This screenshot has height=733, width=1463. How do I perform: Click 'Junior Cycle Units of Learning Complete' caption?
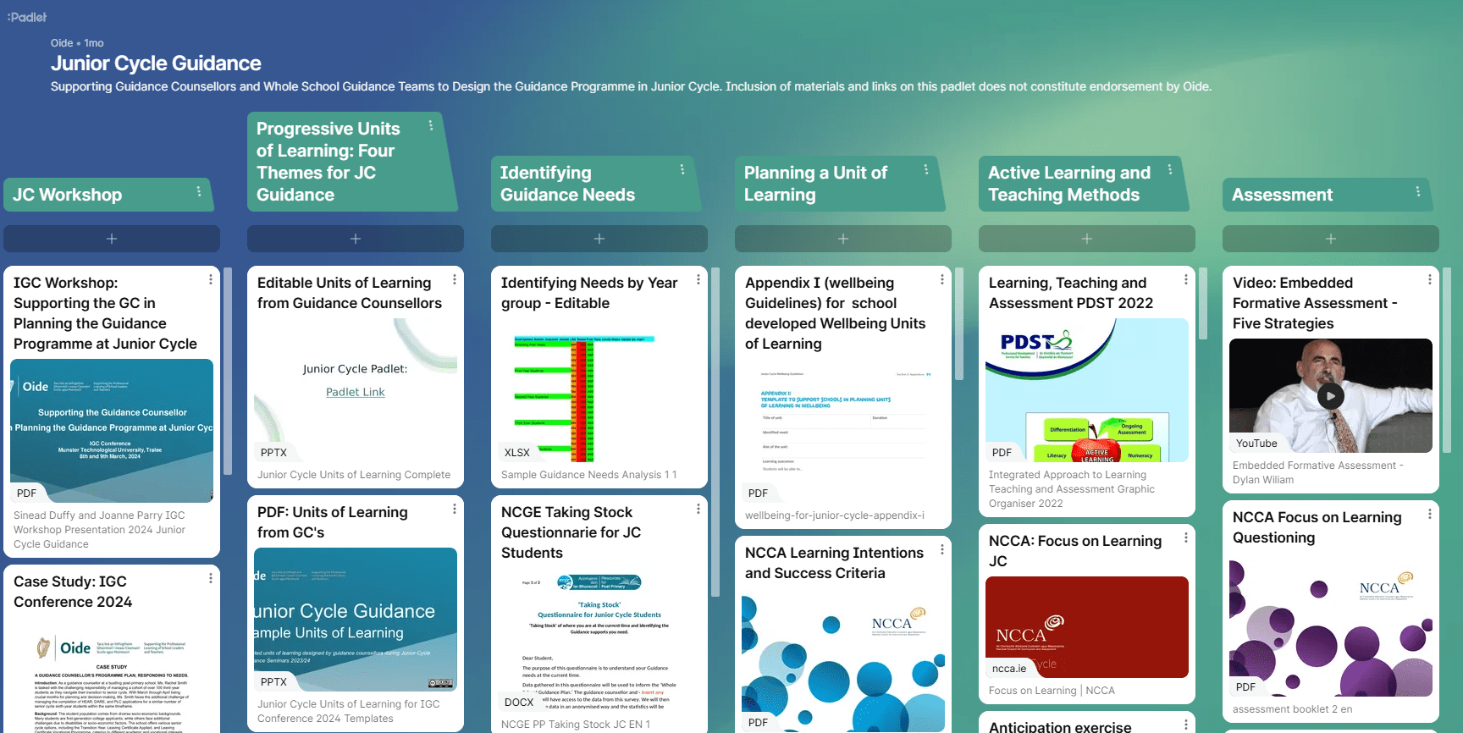pyautogui.click(x=354, y=475)
